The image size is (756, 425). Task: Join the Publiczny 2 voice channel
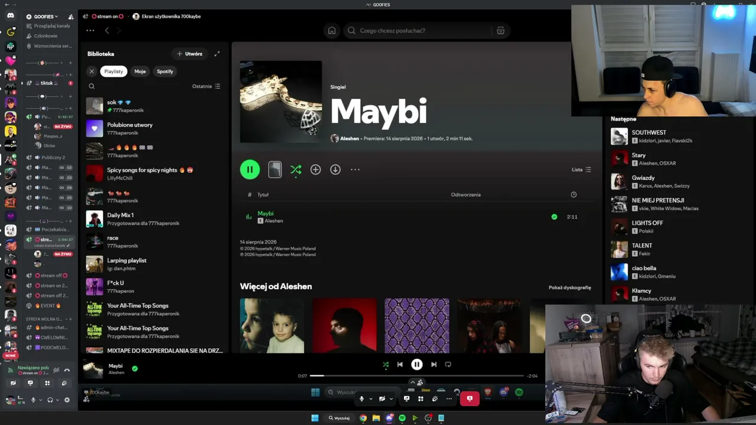tap(50, 158)
